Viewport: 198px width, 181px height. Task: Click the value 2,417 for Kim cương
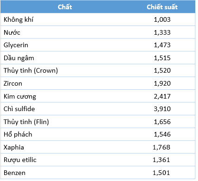pyautogui.click(x=162, y=96)
